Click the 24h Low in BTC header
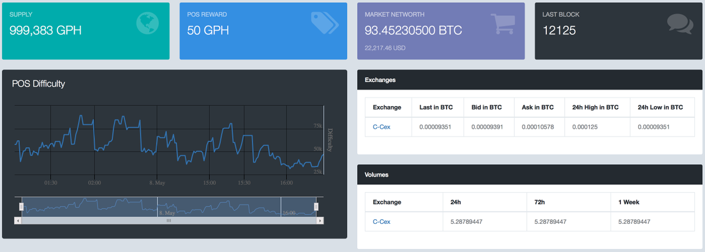This screenshot has width=705, height=252. [x=660, y=107]
